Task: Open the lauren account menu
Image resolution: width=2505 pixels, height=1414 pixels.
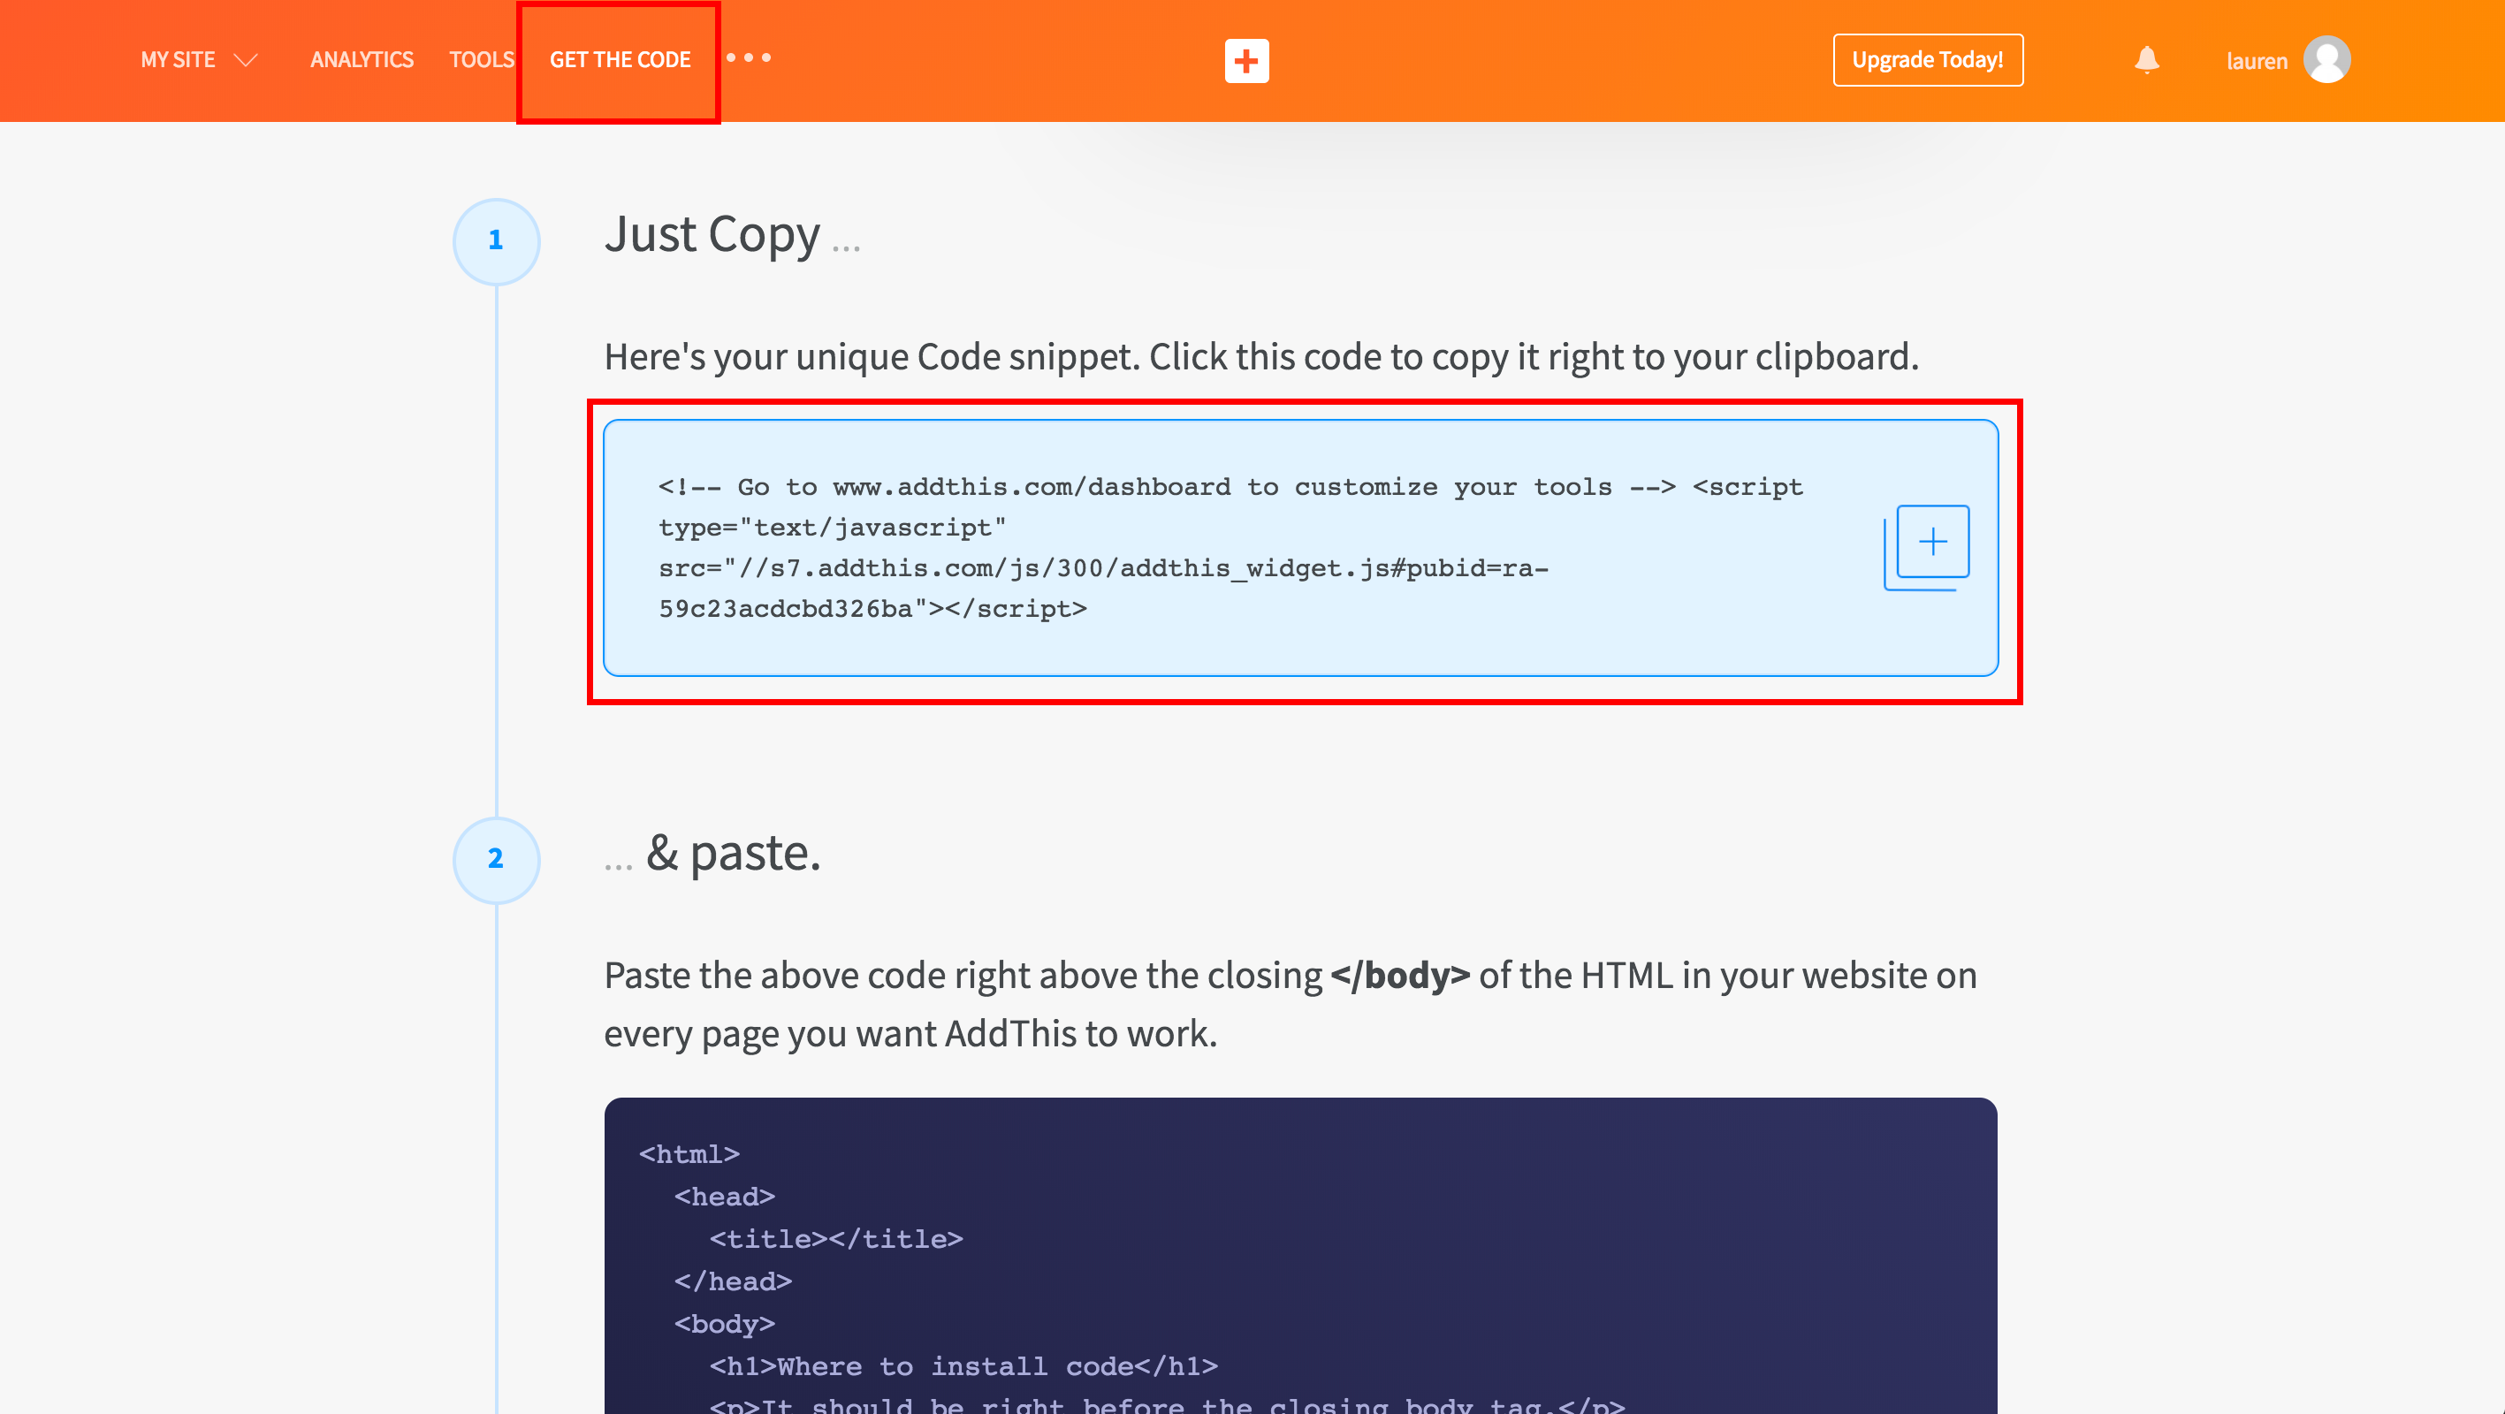Action: point(2256,61)
